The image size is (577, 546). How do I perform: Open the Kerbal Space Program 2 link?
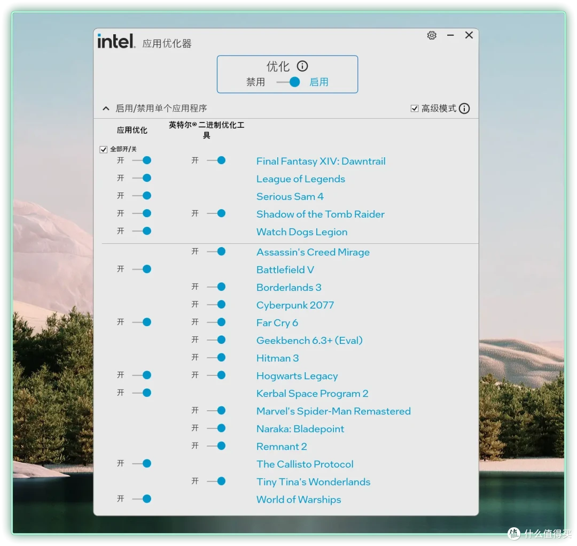click(313, 394)
